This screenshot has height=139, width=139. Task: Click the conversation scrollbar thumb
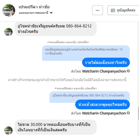pos(138,113)
